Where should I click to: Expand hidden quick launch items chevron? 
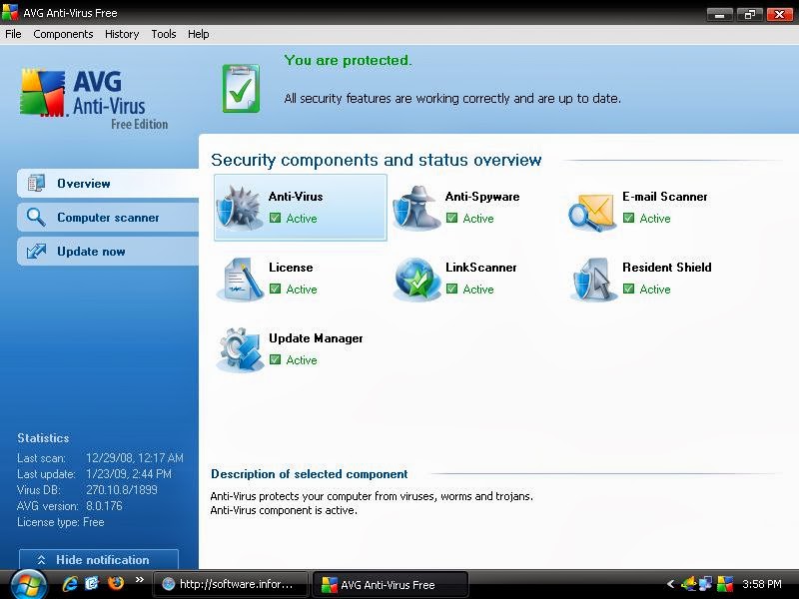(140, 580)
